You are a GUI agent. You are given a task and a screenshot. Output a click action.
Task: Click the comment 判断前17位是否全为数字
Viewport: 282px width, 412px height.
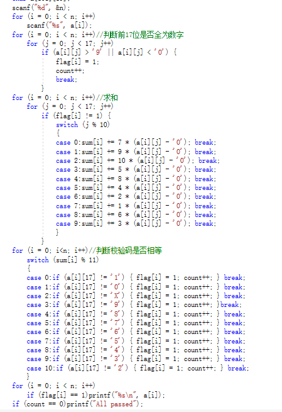[139, 35]
